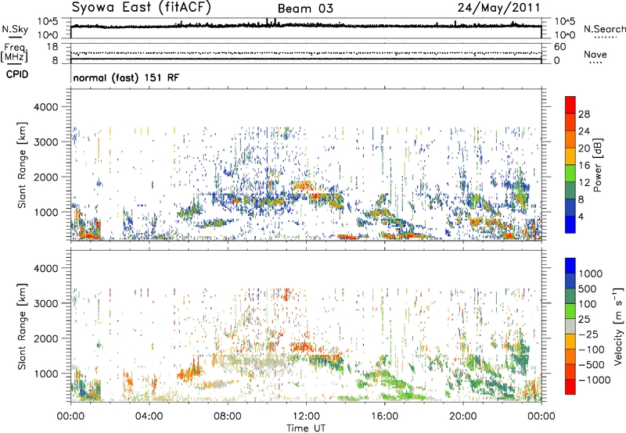Click the yellow segment of the power colorbar
Image resolution: width=626 pixels, height=433 pixels.
[570, 156]
